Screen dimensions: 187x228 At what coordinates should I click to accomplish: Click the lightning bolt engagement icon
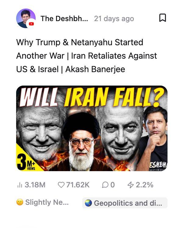tap(131, 185)
